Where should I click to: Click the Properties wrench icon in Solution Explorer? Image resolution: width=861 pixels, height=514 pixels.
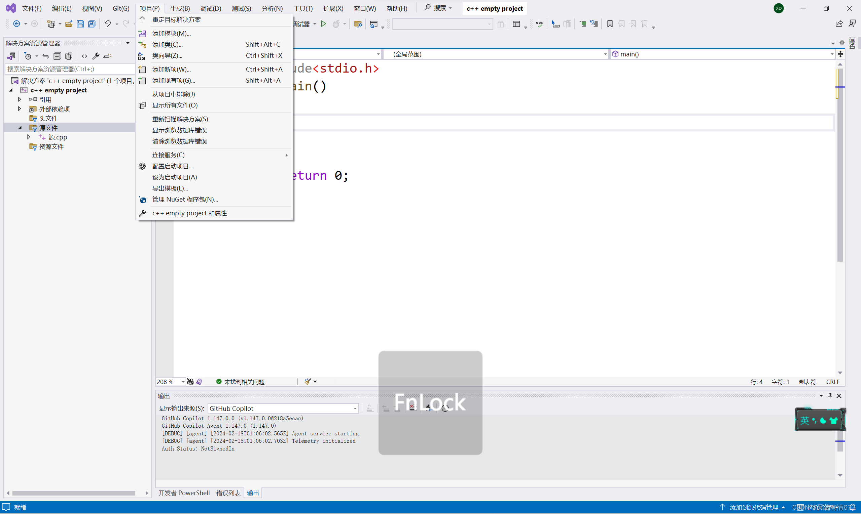(x=96, y=56)
